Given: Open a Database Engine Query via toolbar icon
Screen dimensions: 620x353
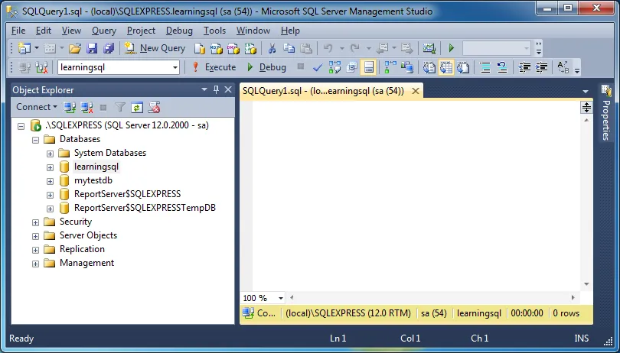Looking at the screenshot, I should 200,48.
